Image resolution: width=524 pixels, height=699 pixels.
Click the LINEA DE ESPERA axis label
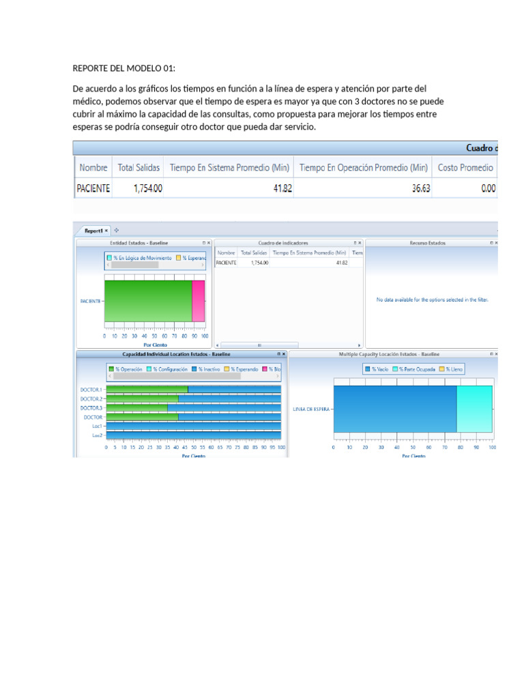(311, 410)
